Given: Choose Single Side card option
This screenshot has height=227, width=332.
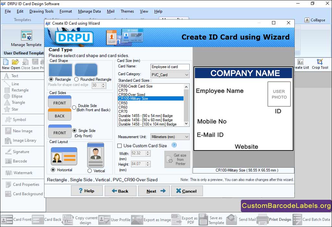Looking at the screenshot, I should coord(74,130).
